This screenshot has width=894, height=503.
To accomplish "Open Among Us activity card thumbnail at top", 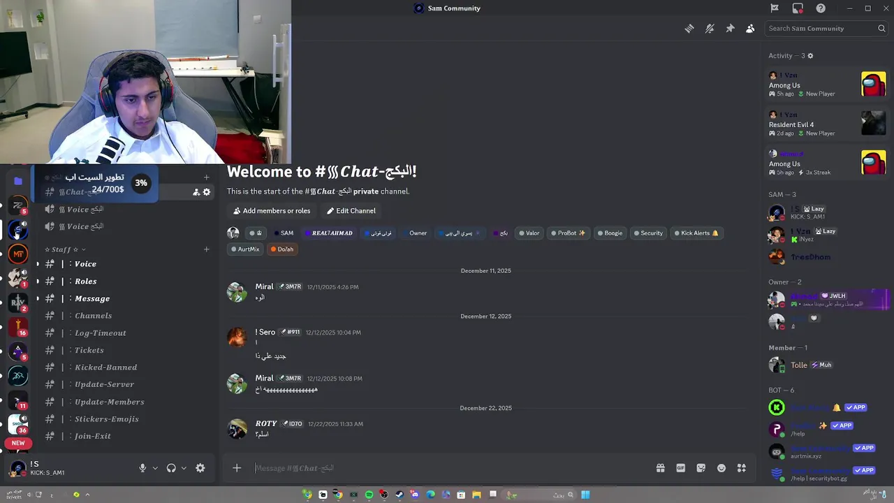I will 873,85.
